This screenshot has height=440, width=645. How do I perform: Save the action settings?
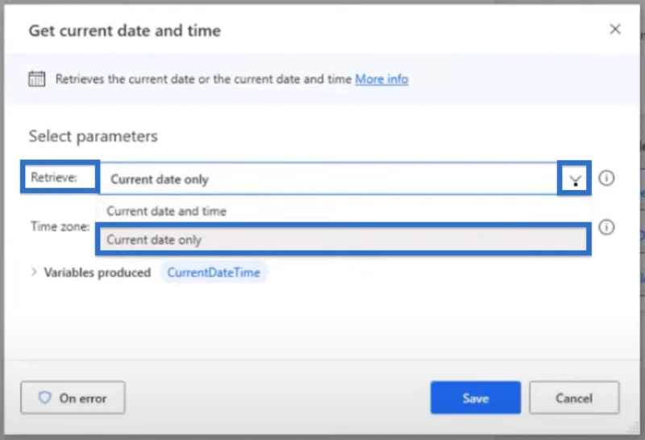476,397
